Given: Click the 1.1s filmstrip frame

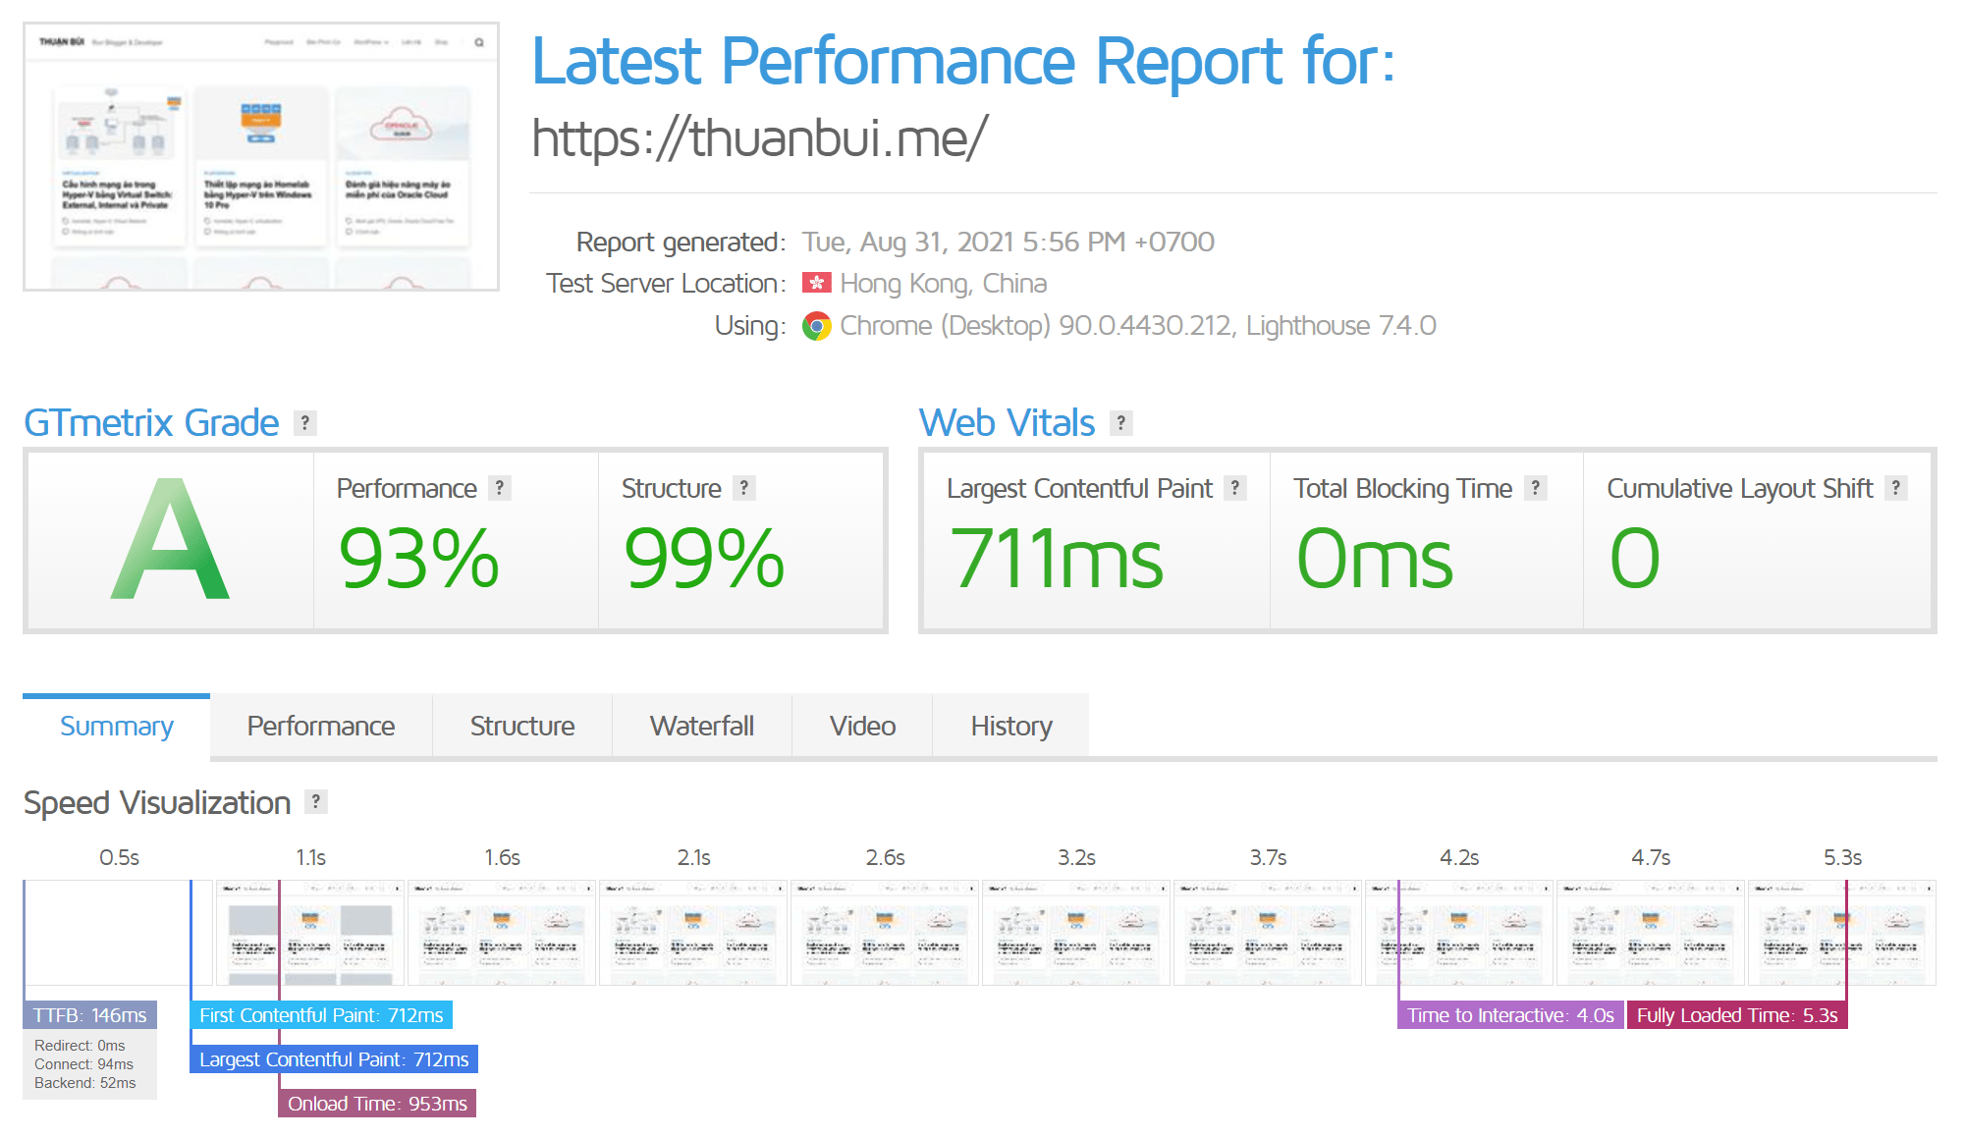Looking at the screenshot, I should coord(310,933).
